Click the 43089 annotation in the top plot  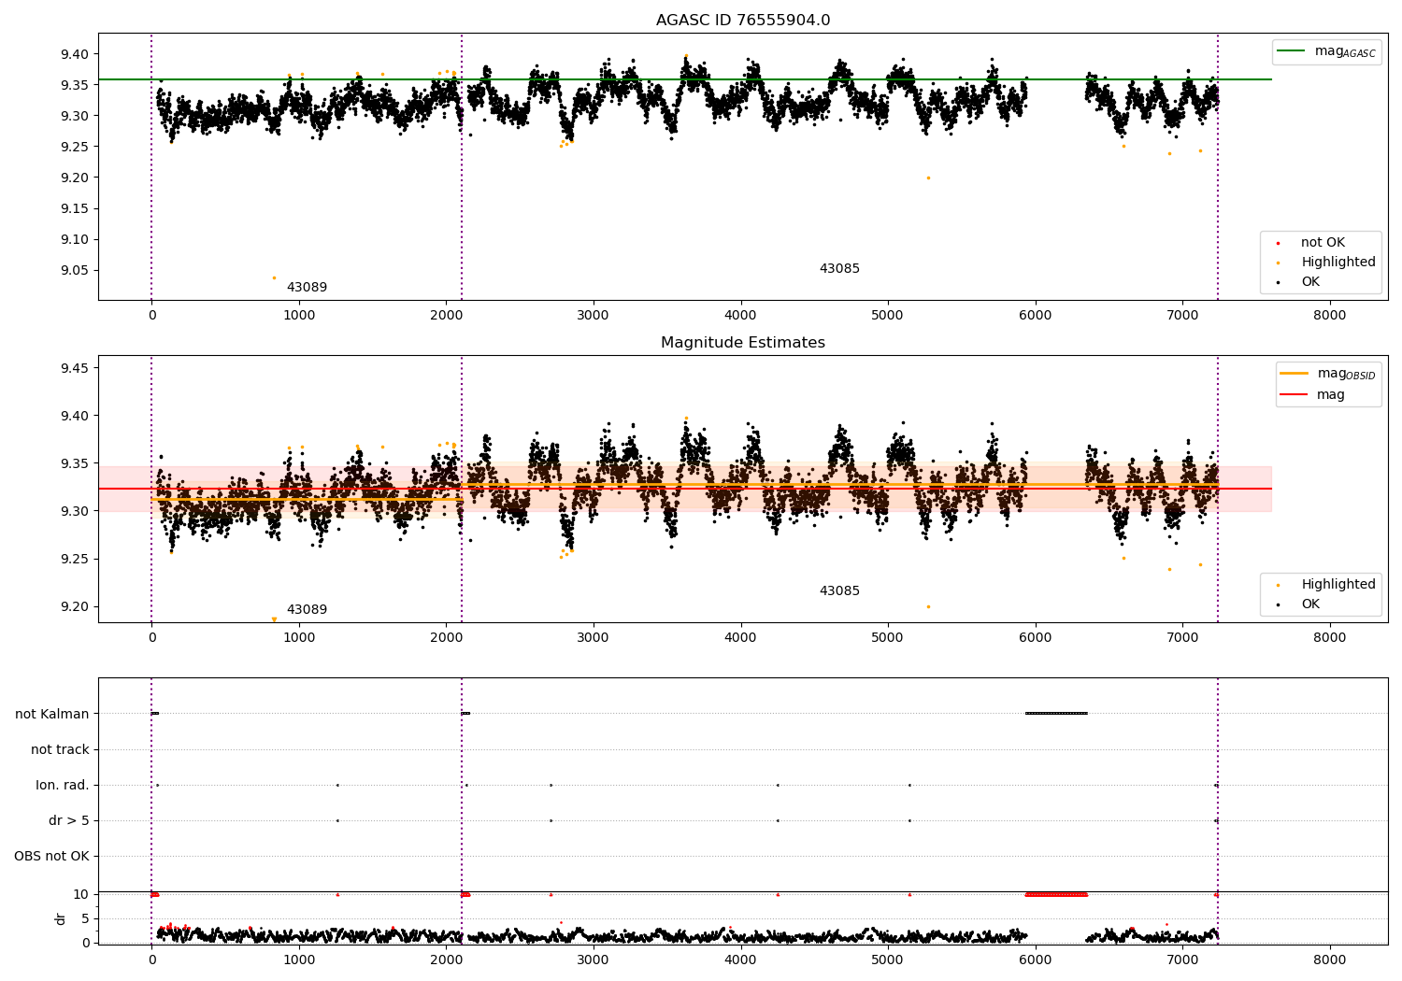pos(307,288)
